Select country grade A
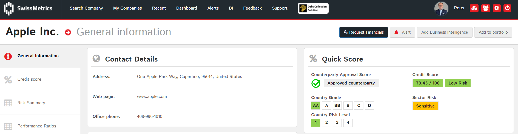 [x=326, y=106]
